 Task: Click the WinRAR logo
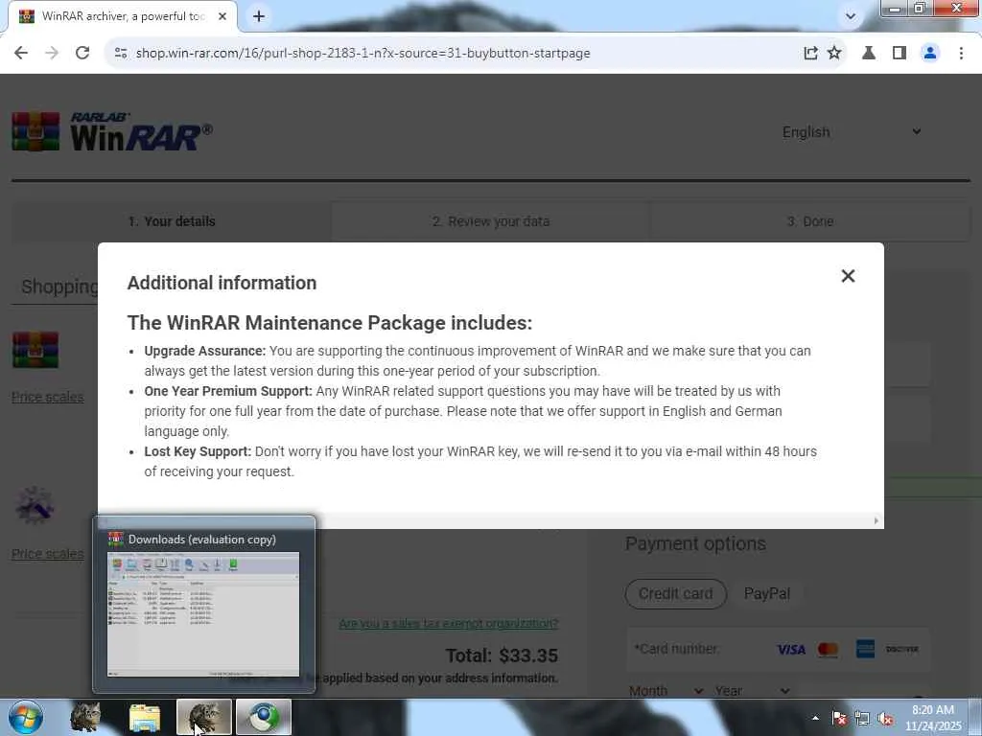(x=112, y=131)
